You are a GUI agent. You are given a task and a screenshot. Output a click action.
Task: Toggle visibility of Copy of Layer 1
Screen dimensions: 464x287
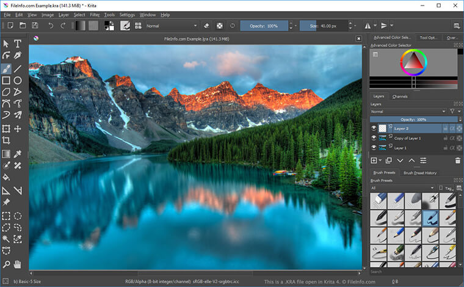(374, 139)
